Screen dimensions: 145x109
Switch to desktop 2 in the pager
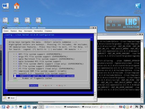(x=41, y=107)
